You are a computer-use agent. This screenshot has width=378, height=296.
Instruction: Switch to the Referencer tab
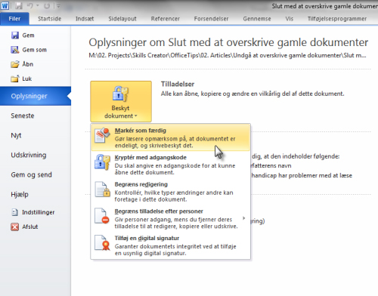166,19
